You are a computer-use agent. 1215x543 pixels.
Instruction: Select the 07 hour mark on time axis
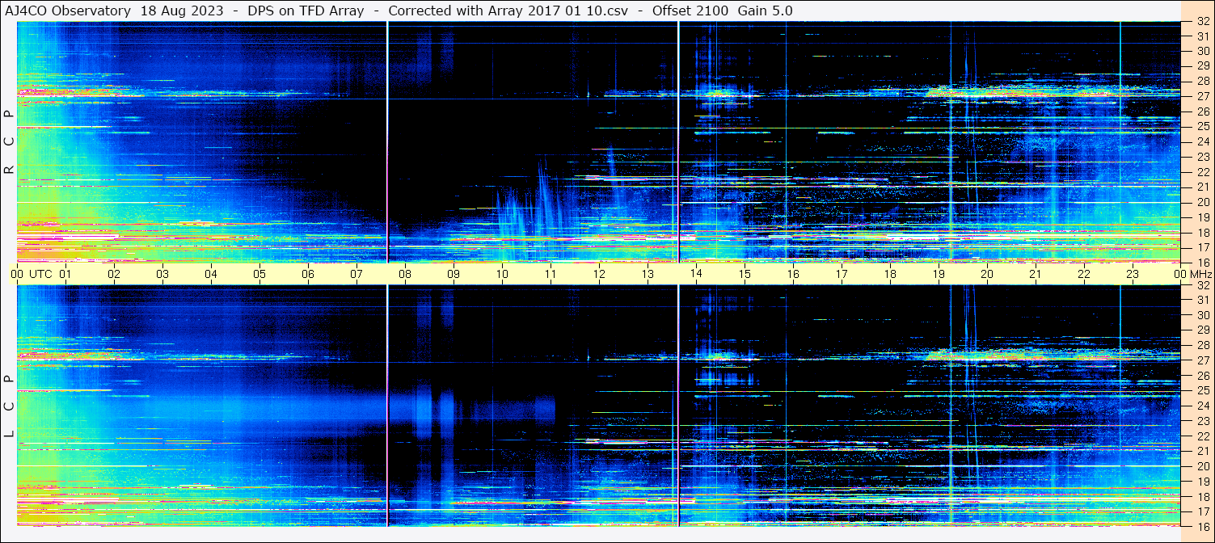357,274
